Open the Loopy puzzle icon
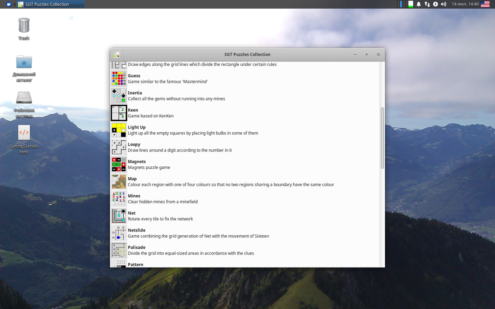 (x=119, y=147)
